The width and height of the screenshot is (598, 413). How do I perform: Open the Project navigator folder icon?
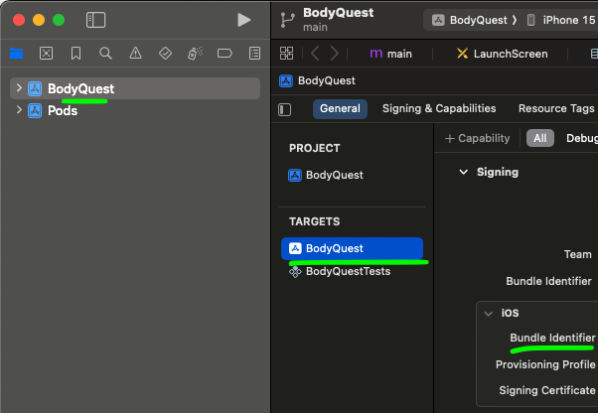point(17,54)
